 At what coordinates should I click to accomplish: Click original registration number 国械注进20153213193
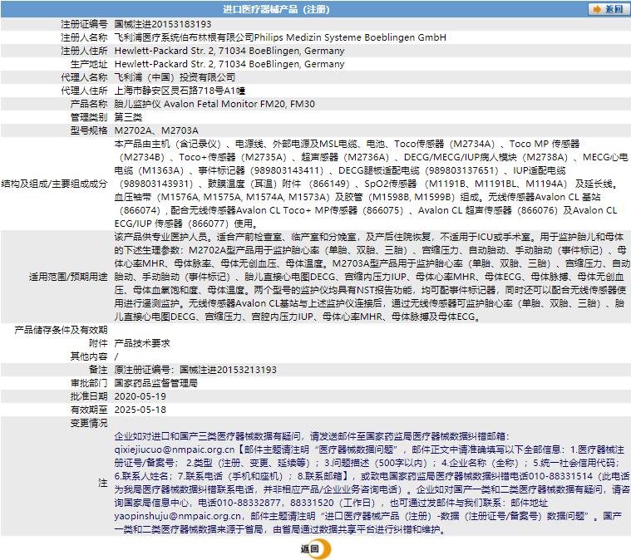[228, 370]
